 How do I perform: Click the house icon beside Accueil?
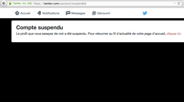(x=17, y=13)
